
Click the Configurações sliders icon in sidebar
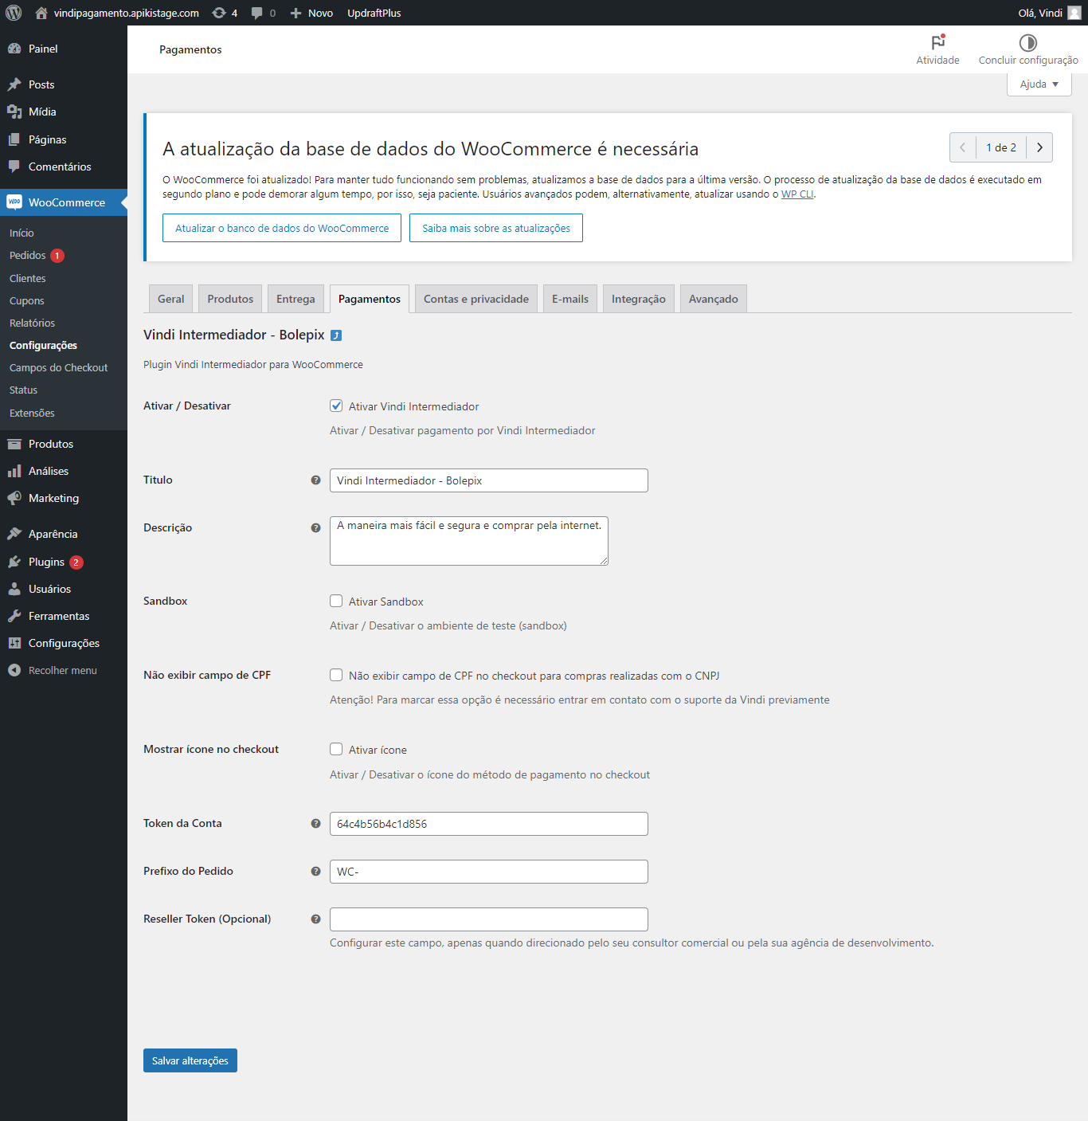pos(14,643)
